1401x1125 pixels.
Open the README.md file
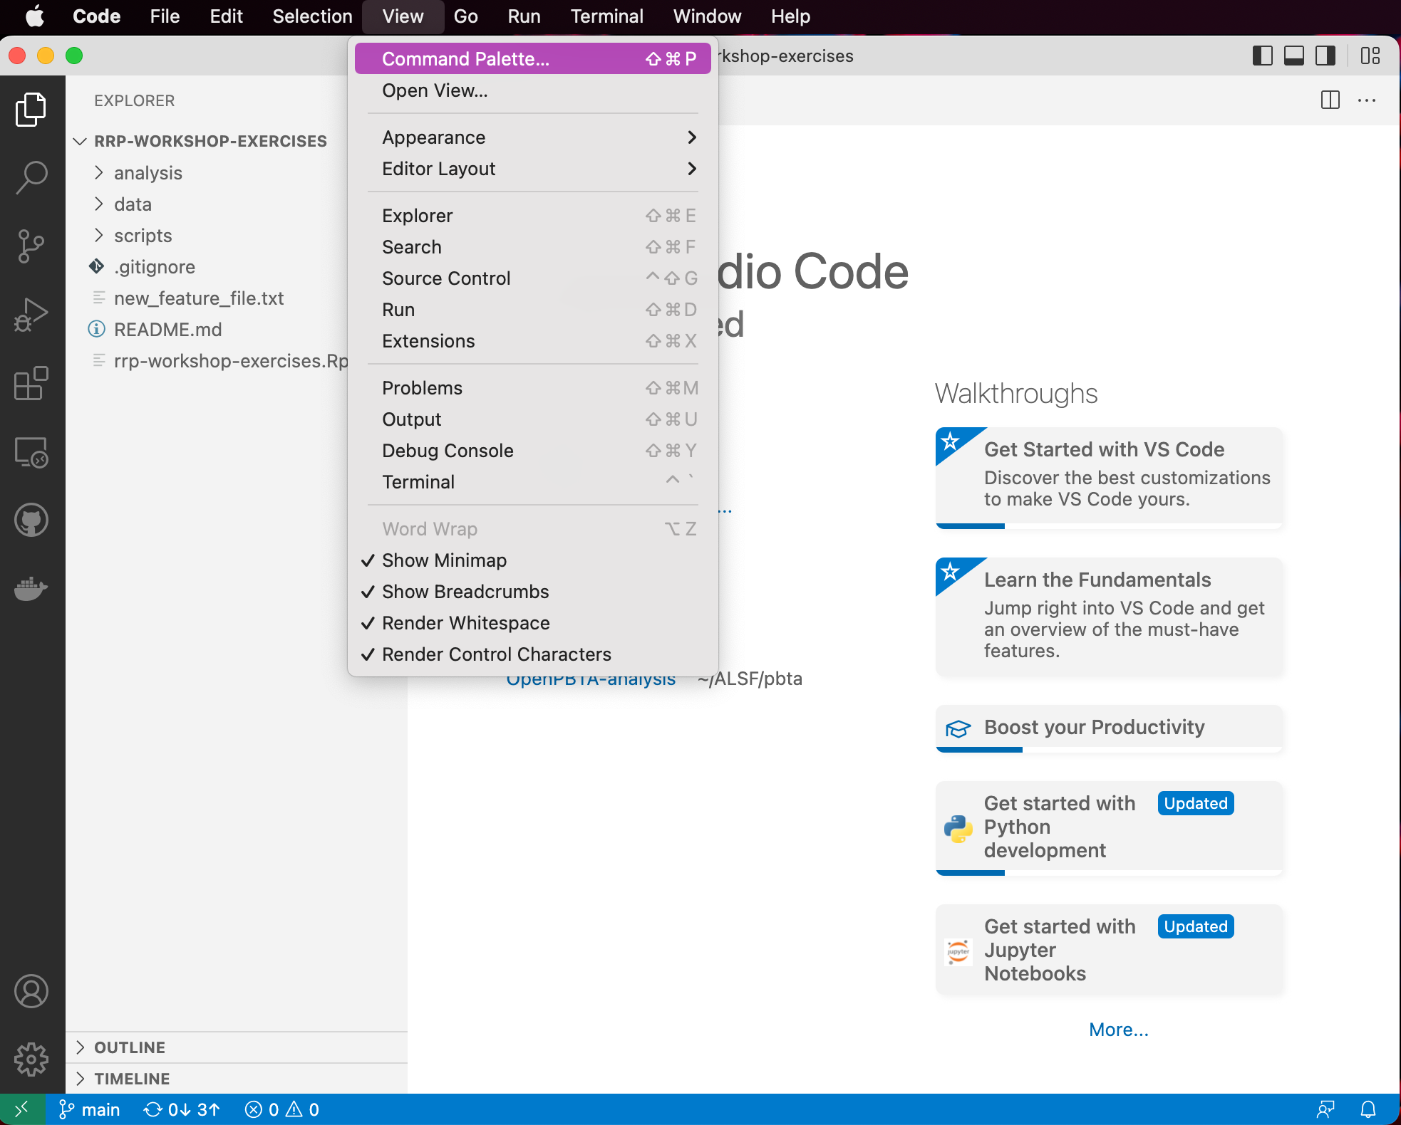click(x=167, y=330)
